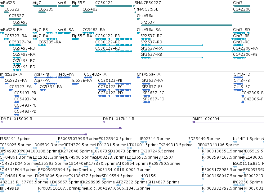The width and height of the screenshot is (264, 193).
Task: Click the mRpS28 gene label
Action: tap(7, 3)
